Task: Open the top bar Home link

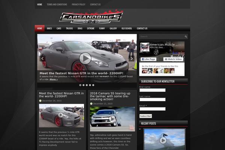Action: coord(39,4)
